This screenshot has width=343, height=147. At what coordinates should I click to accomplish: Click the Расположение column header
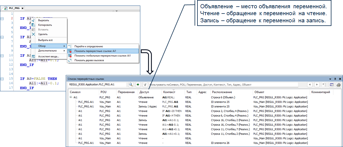click(222, 92)
